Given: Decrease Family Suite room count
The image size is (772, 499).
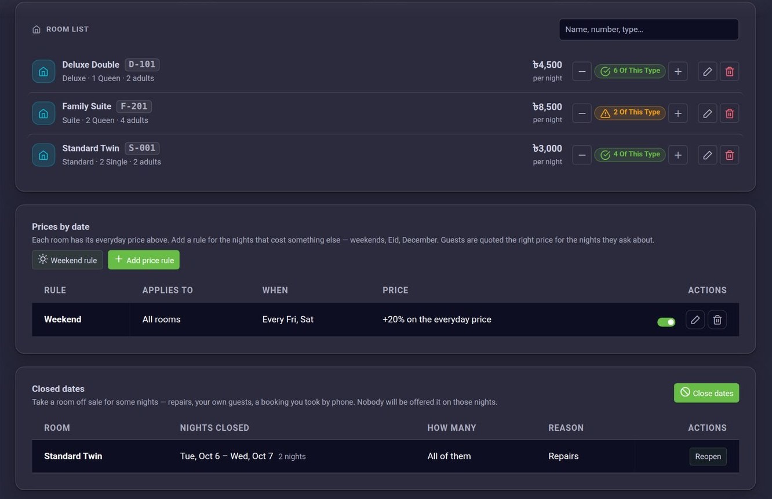Looking at the screenshot, I should [582, 113].
